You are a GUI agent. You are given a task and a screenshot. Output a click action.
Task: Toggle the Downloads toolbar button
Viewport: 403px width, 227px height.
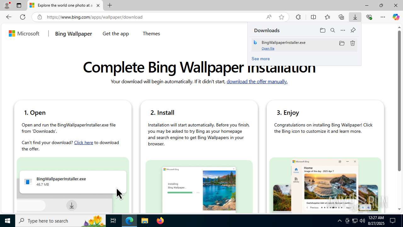pos(355,17)
